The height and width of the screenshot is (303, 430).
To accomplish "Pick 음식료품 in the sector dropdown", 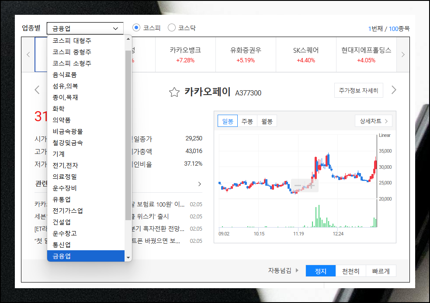I will (x=86, y=75).
